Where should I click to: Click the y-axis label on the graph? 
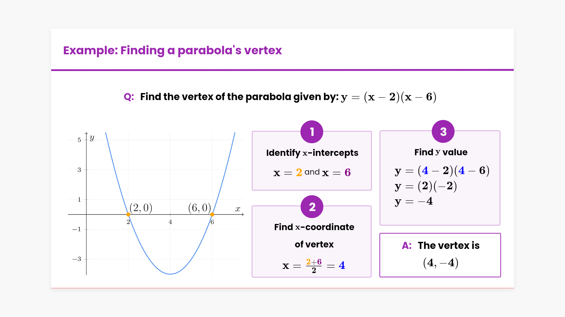92,138
